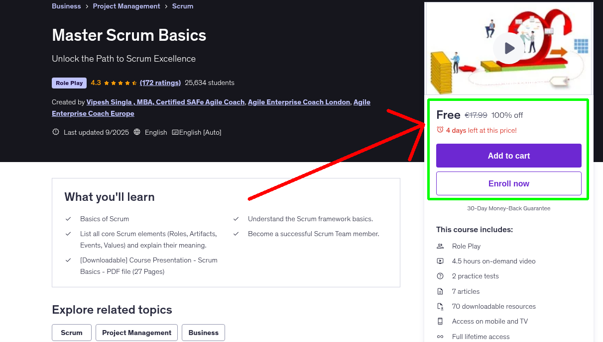This screenshot has width=603, height=342.
Task: Click the full lifetime access infinity icon
Action: coord(440,337)
